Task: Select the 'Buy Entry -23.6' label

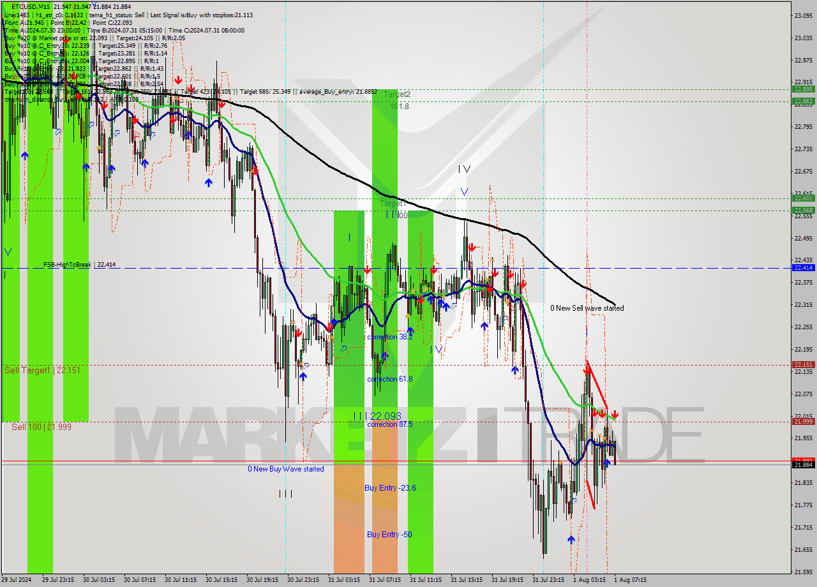Action: click(x=390, y=487)
